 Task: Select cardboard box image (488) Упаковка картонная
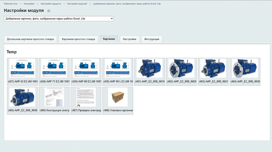118,97
